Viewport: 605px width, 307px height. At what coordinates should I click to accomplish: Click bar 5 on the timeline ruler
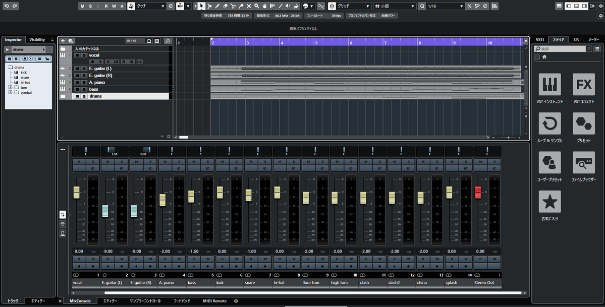316,42
